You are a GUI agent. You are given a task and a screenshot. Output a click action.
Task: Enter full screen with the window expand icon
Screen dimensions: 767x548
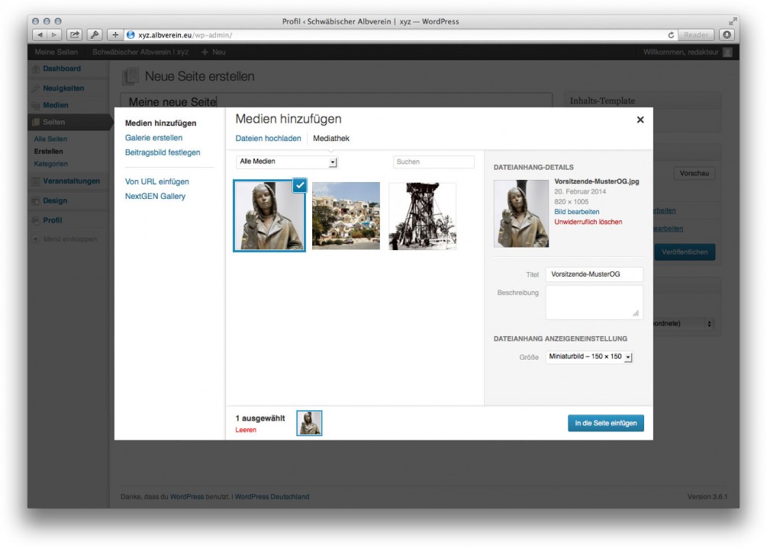732,21
